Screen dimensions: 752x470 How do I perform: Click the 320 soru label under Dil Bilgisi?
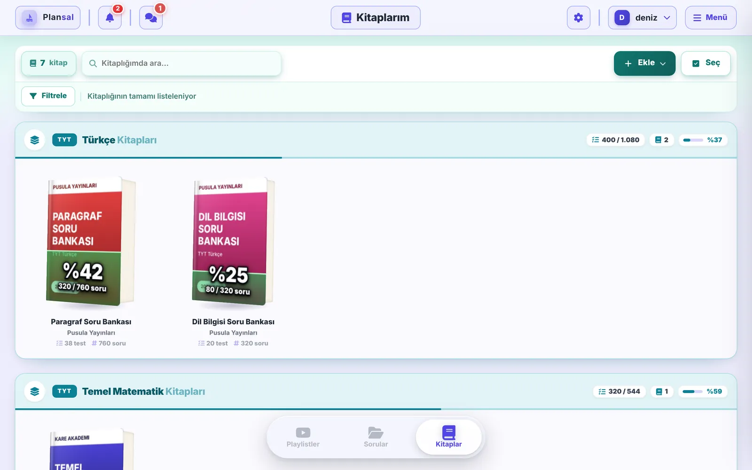(x=251, y=344)
